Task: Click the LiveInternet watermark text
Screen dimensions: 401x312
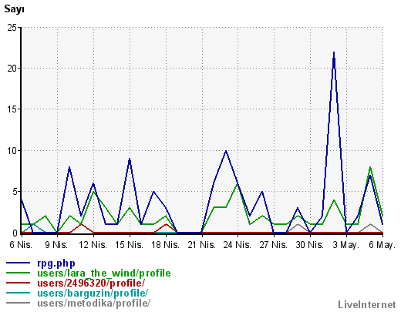Action: tap(367, 305)
